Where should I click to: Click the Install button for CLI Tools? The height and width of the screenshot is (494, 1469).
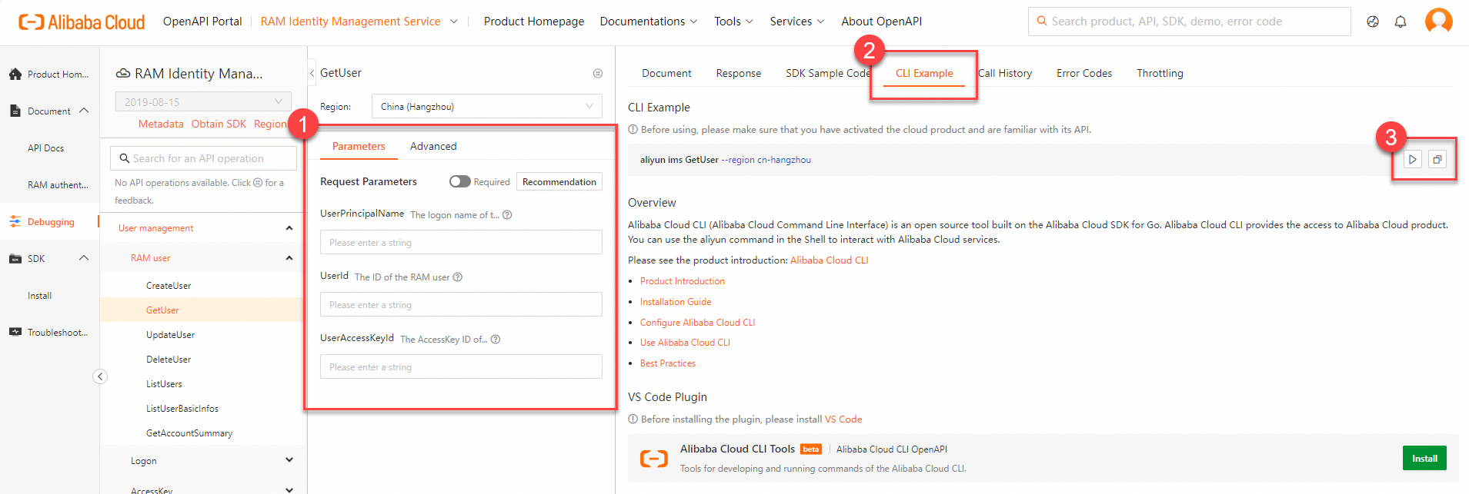coord(1424,459)
